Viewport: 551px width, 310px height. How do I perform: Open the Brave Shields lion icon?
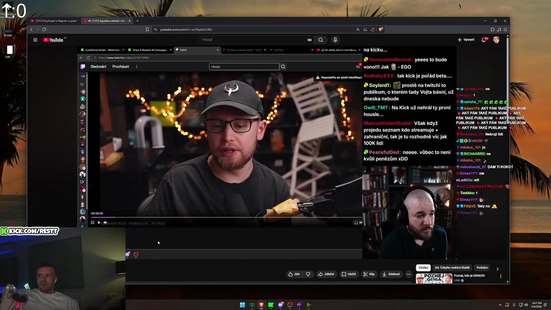(x=381, y=29)
